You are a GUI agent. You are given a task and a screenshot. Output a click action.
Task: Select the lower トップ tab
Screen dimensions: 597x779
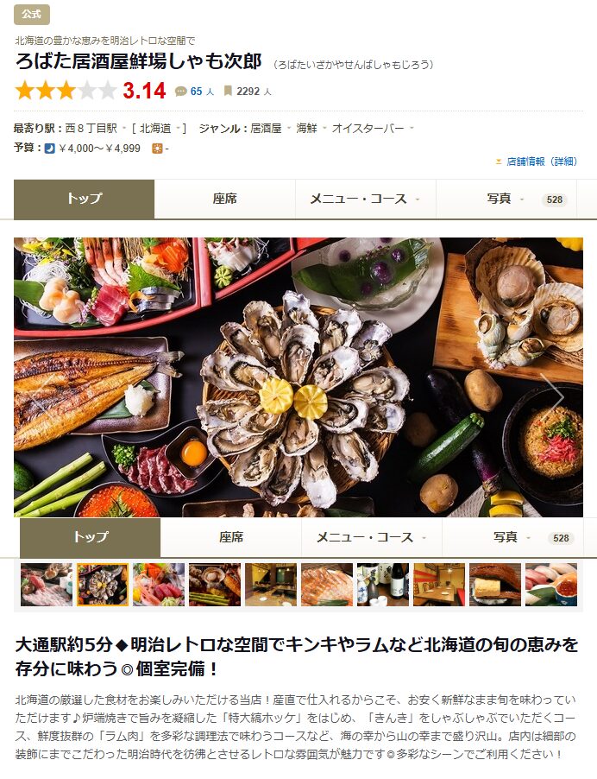click(x=91, y=537)
